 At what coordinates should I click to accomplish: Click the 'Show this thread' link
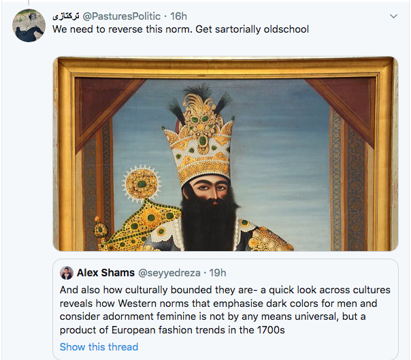(99, 347)
